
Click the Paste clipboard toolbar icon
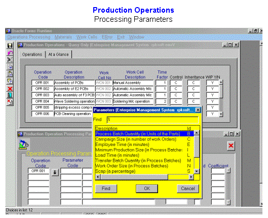coord(10,74)
